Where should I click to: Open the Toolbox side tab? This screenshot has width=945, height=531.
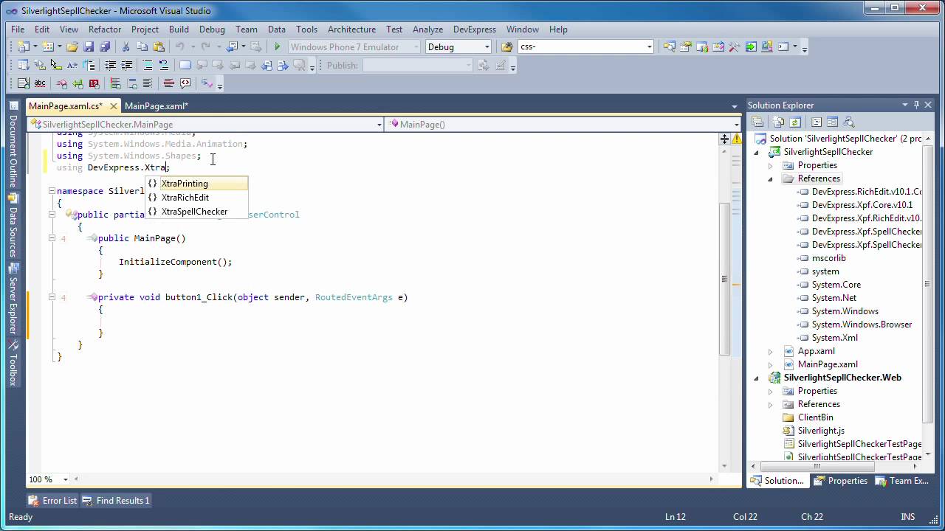13,364
